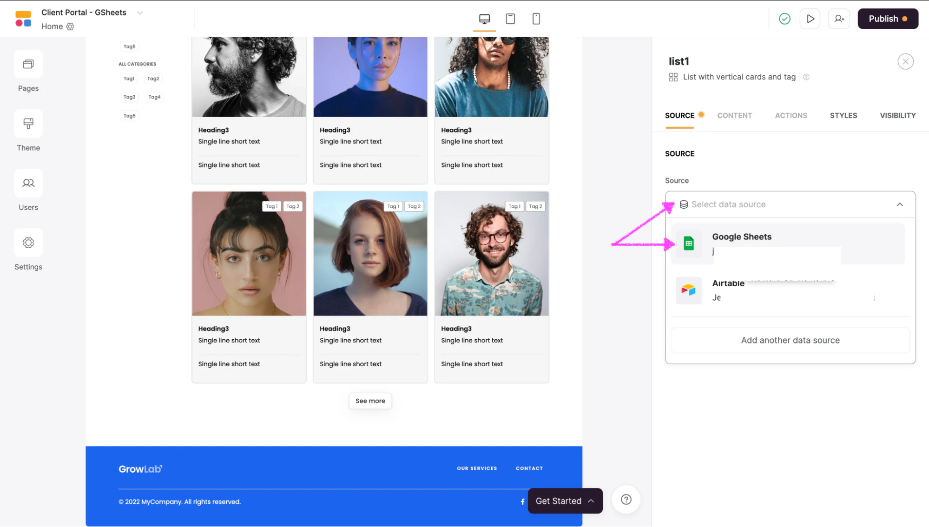Select Tag4 category filter

(x=154, y=97)
